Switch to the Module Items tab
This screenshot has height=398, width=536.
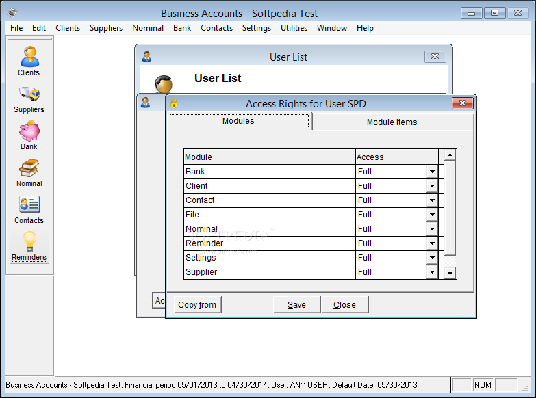pos(392,122)
